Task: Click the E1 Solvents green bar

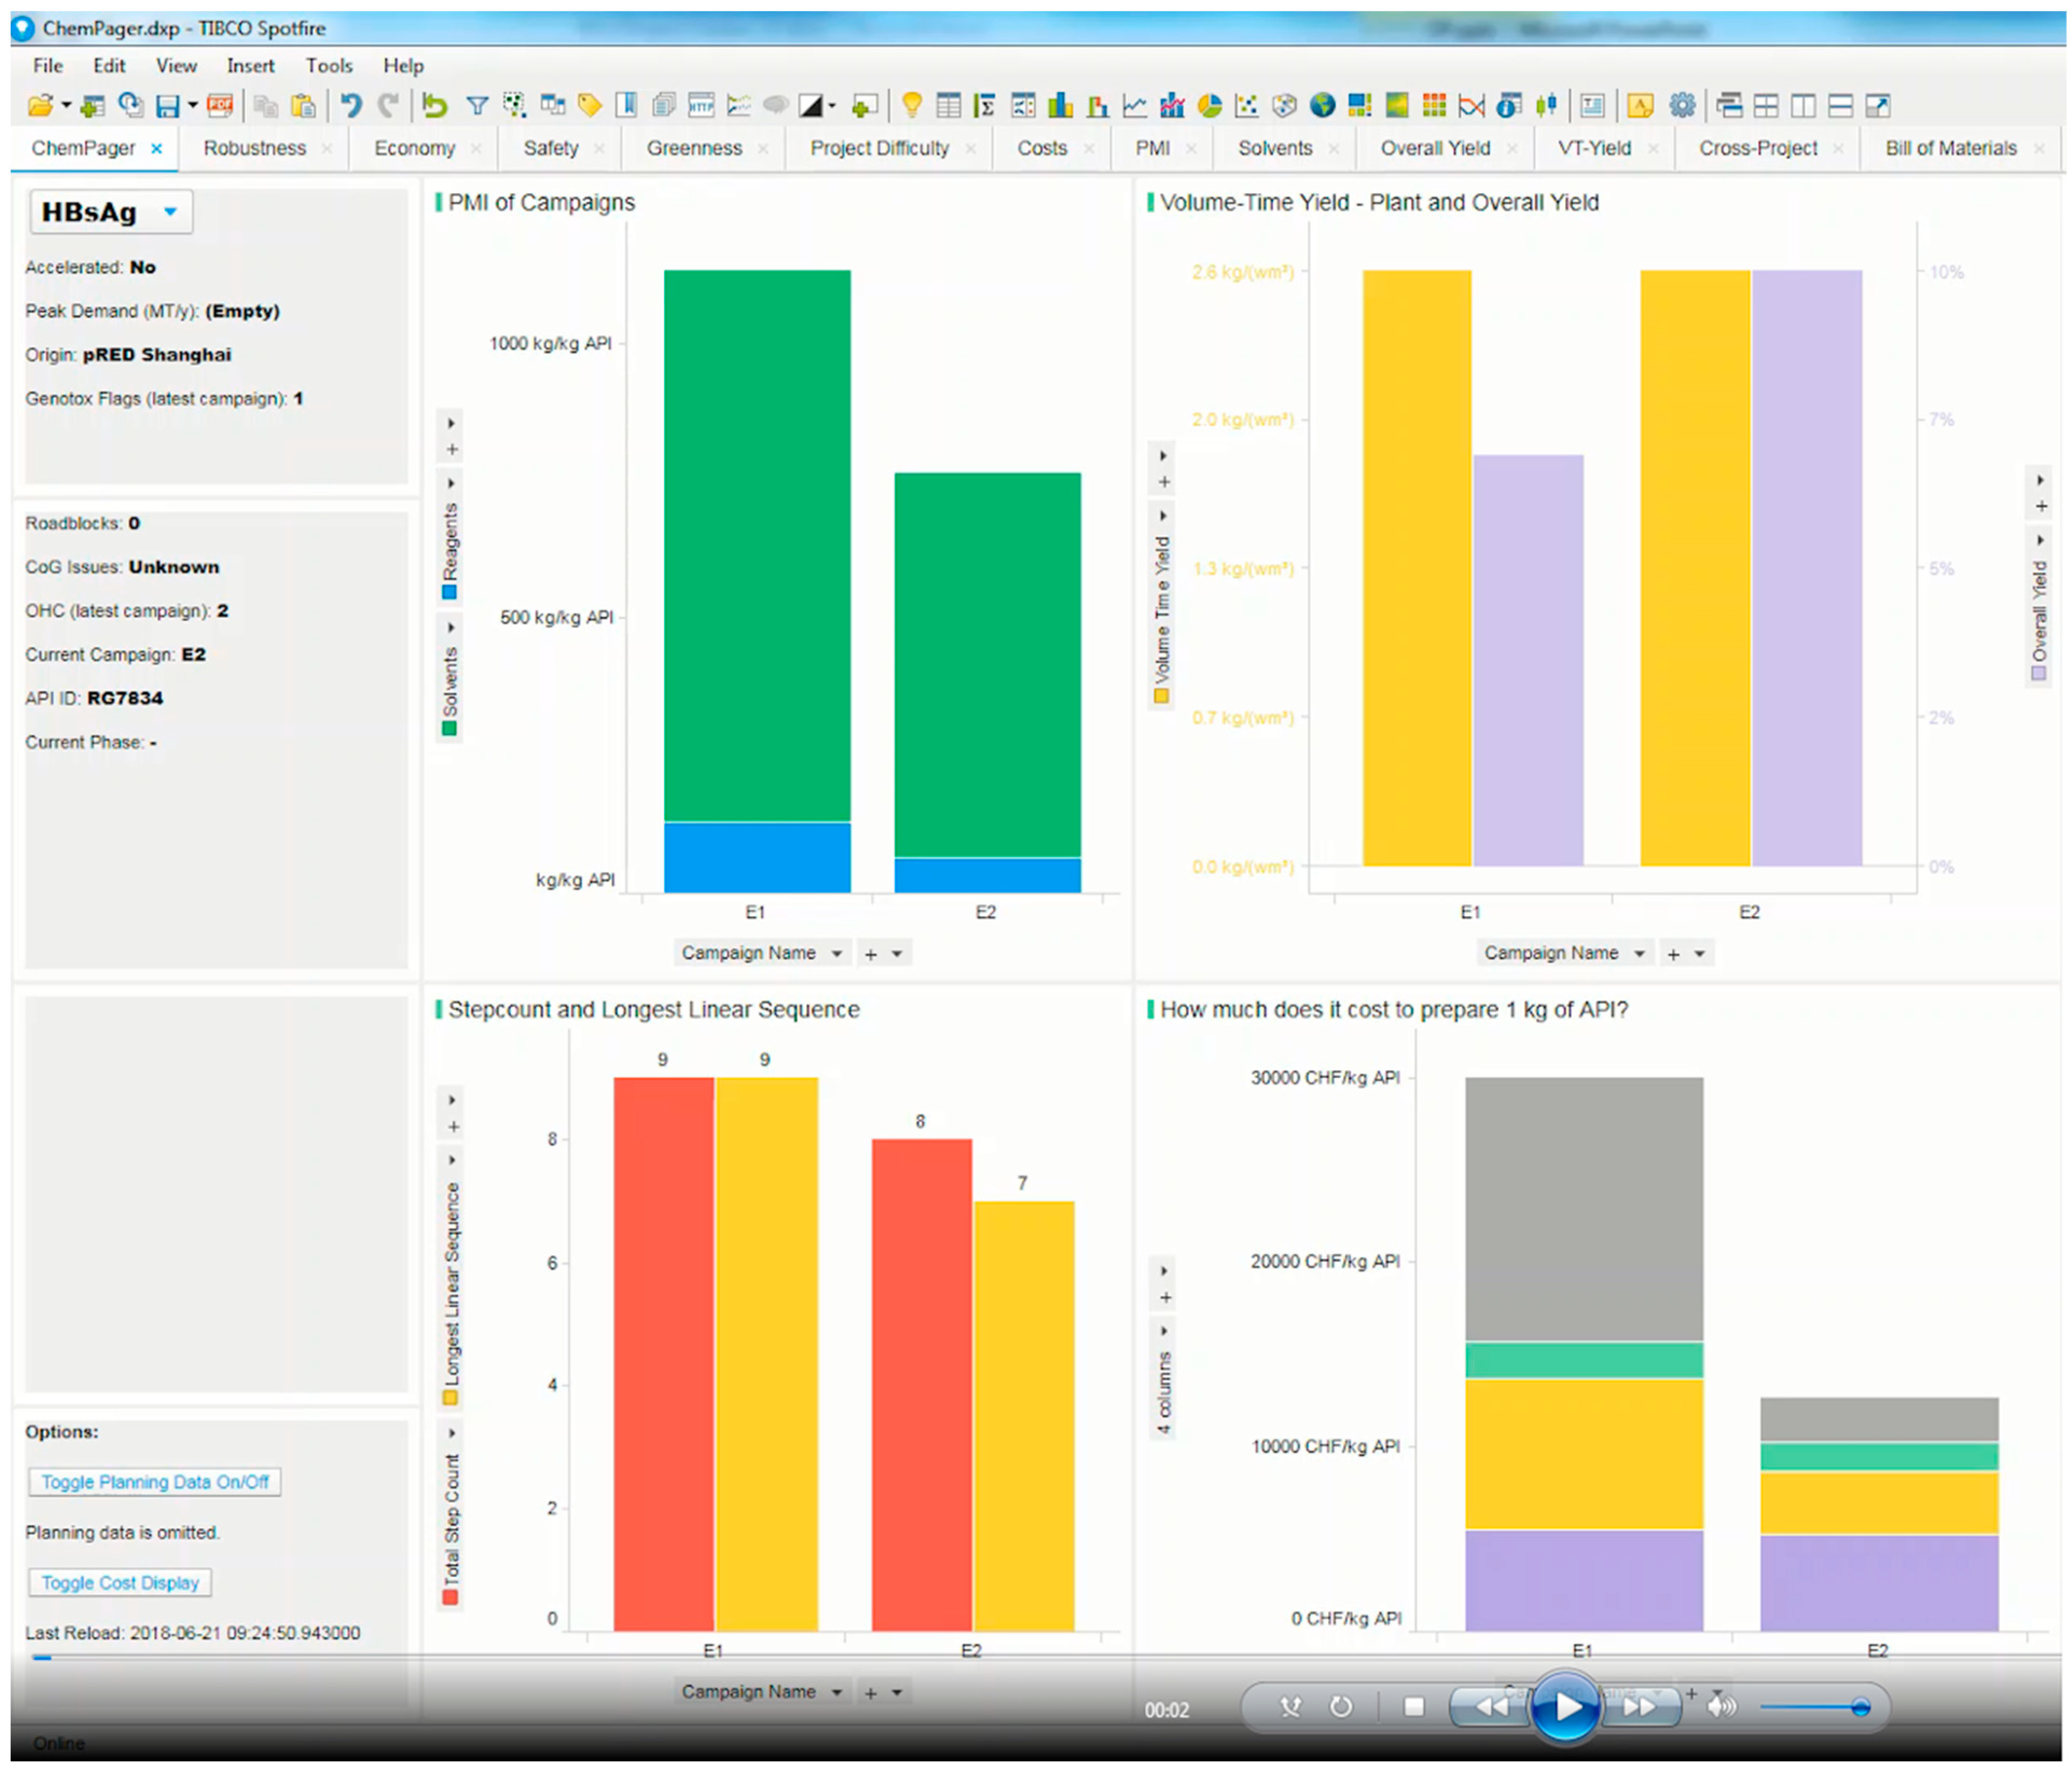Action: point(757,545)
